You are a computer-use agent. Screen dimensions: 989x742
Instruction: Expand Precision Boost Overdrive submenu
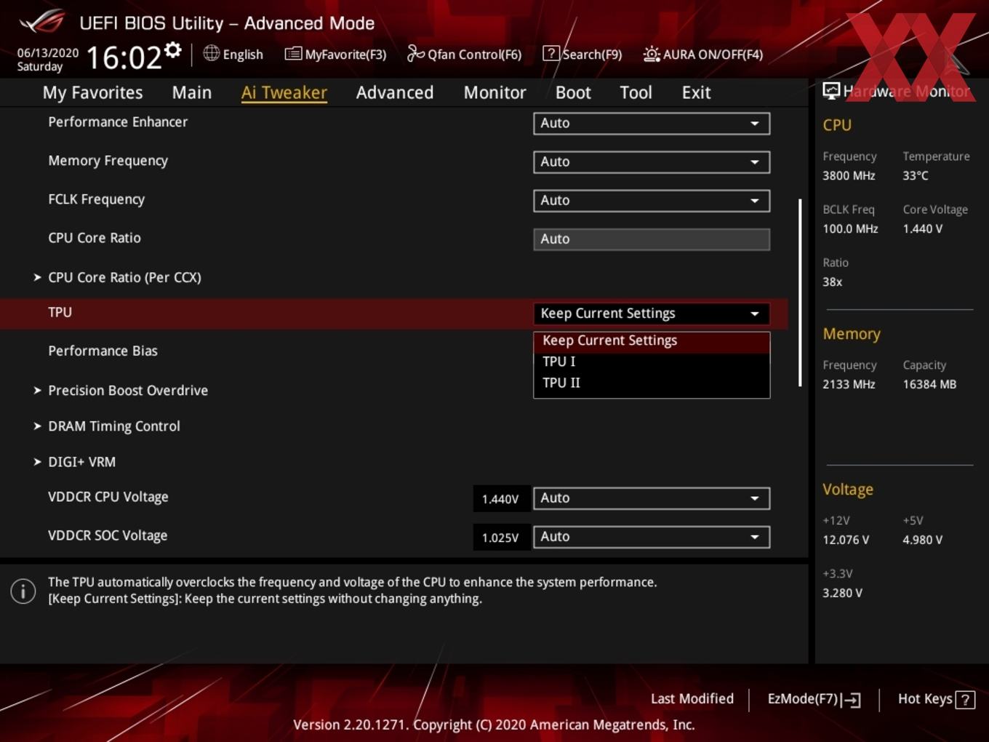pos(128,391)
